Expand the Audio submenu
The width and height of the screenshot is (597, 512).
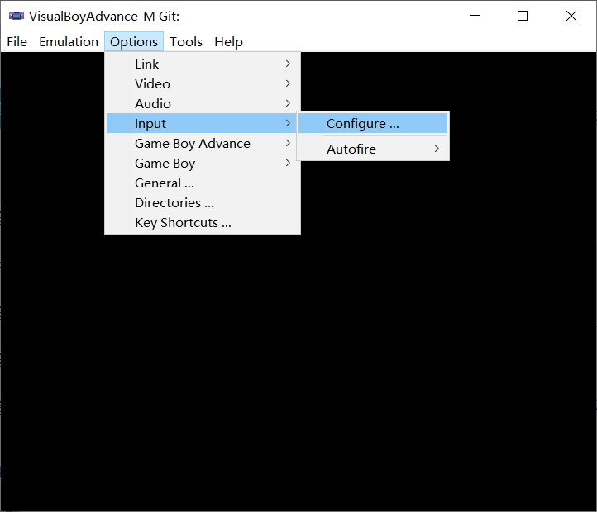coord(203,103)
